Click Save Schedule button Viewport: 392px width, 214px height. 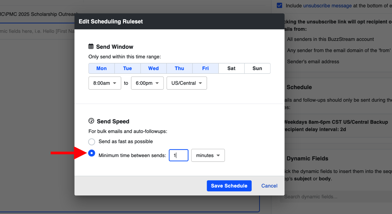tap(229, 186)
